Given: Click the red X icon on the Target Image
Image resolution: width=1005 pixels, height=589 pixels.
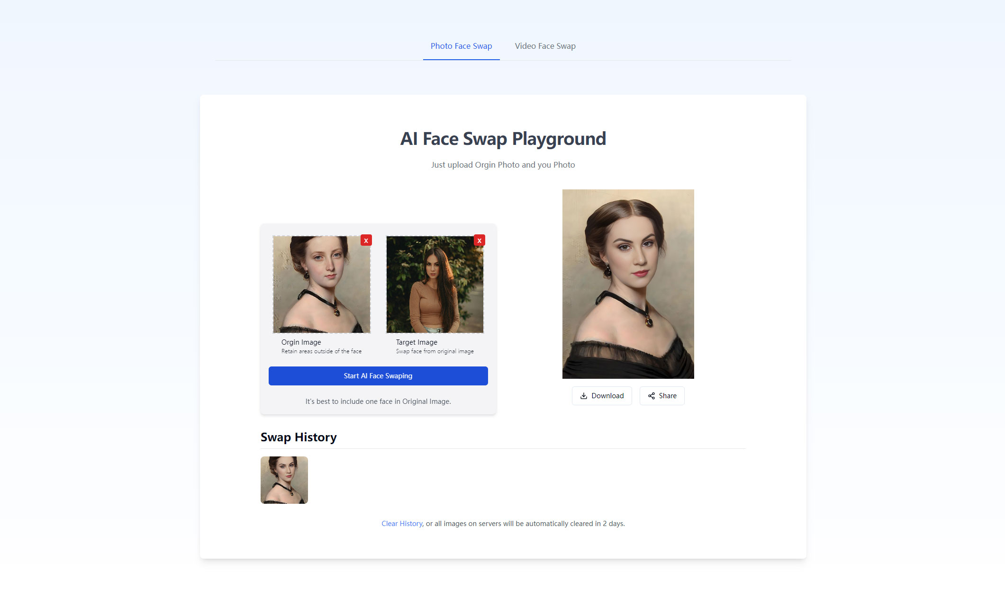Looking at the screenshot, I should [x=479, y=241].
